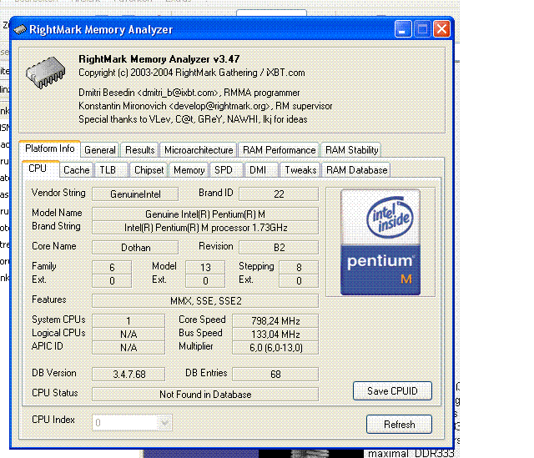Screen dimensions: 534x458
Task: Close the RightMark Memory Analyzer window
Action: (x=441, y=29)
